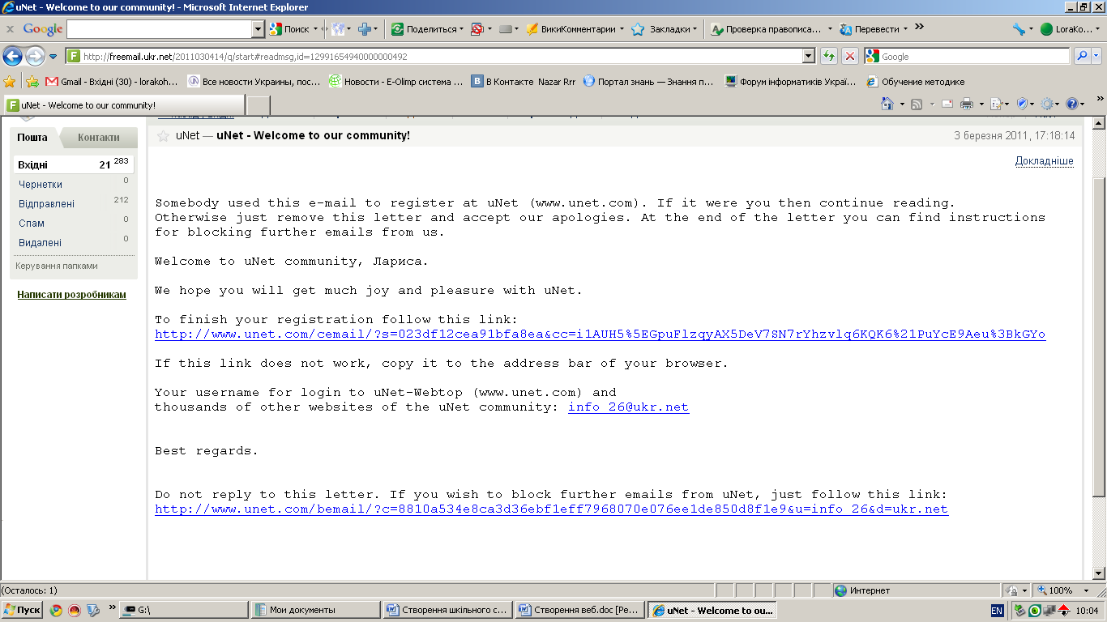Open Форум інформатиків України favorite
Image resolution: width=1107 pixels, height=622 pixels.
(x=790, y=81)
